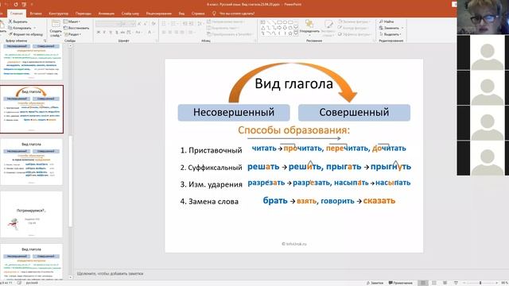Image resolution: width=509 pixels, height=286 pixels.
Task: Open the Section (Раздел) dropdown
Action: click(x=72, y=34)
